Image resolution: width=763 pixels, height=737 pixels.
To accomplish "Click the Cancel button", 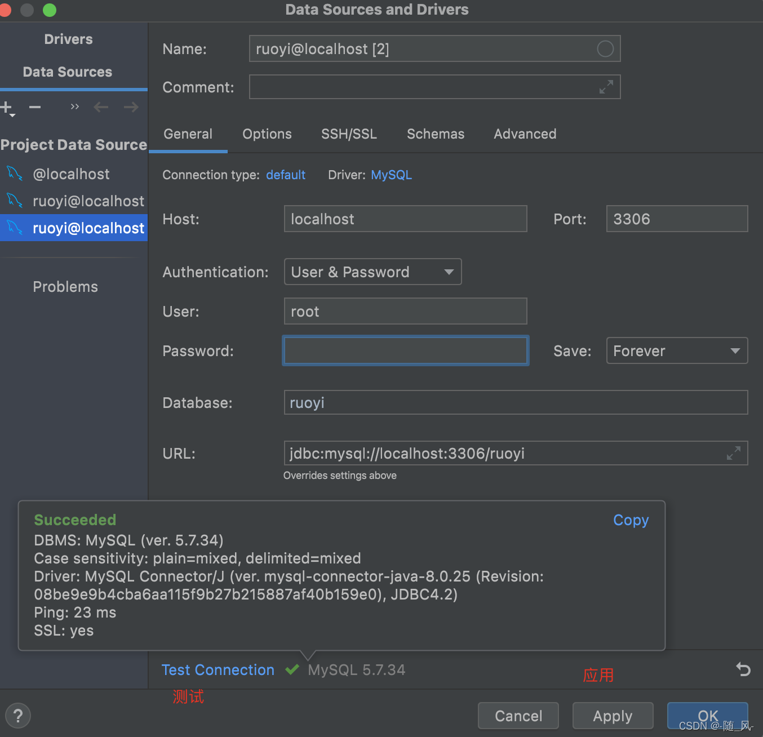I will (518, 716).
